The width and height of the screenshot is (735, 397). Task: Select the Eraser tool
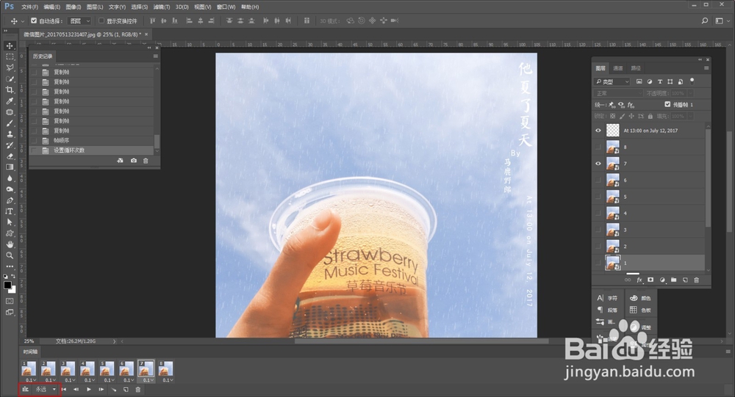(x=10, y=156)
